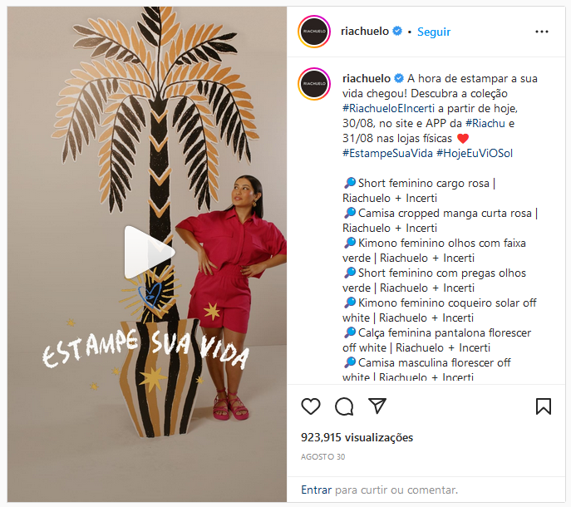
Task: Open comments with the speech bubble icon
Action: pyautogui.click(x=344, y=406)
